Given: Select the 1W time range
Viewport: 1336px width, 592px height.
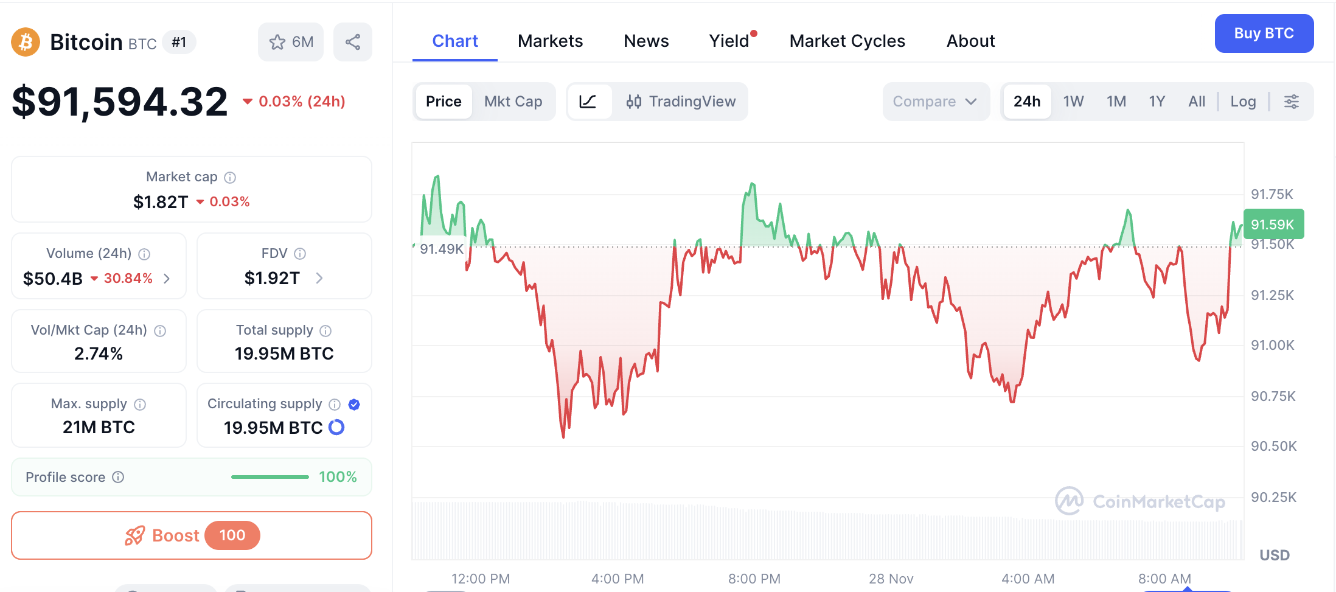Looking at the screenshot, I should pos(1073,102).
